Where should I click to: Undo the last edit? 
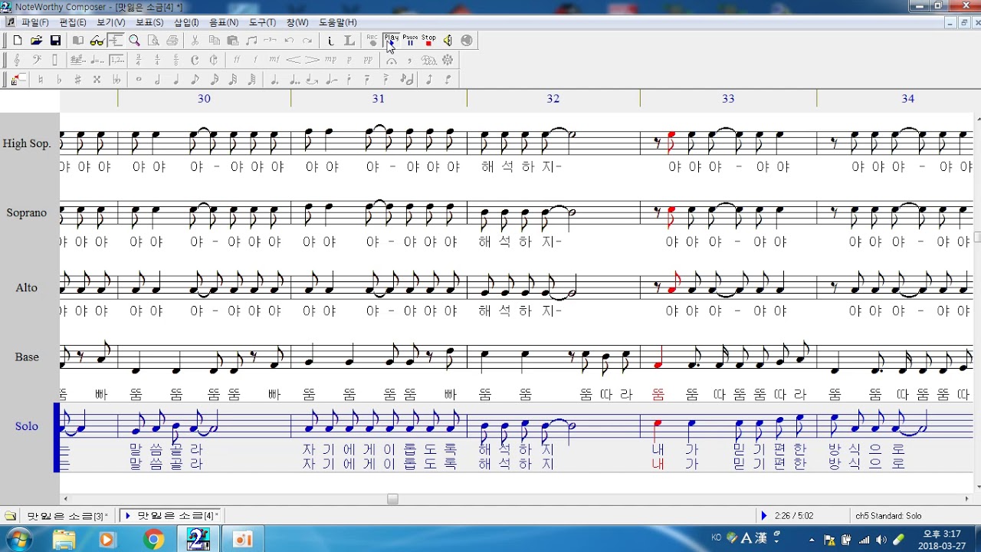pos(289,41)
